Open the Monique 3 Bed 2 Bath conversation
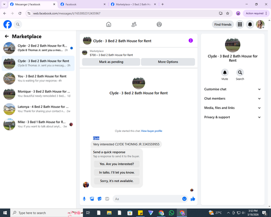Viewport: 271px width, 217px height. coord(38,94)
